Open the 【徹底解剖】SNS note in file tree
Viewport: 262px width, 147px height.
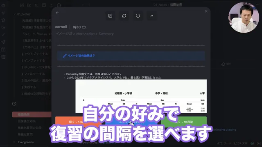[x=37, y=40]
